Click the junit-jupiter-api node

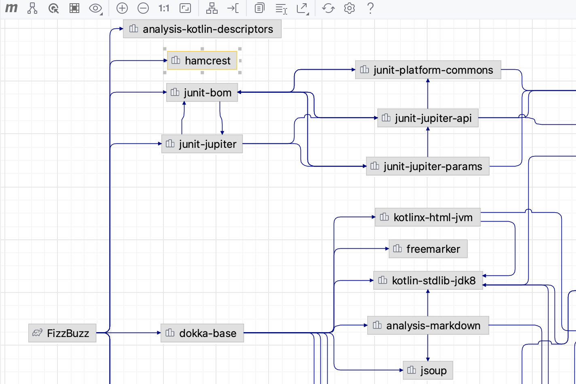428,118
